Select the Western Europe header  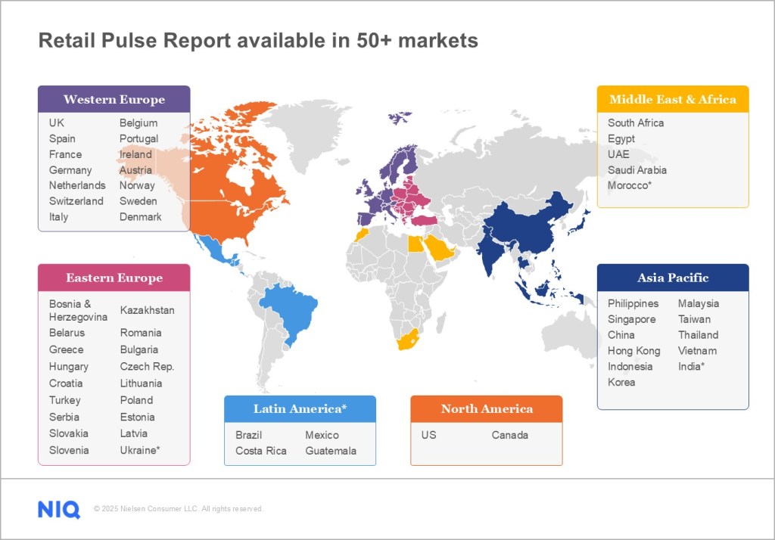click(114, 99)
